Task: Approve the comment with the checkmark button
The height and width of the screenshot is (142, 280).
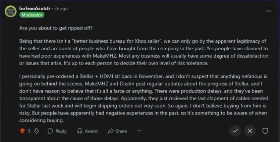Action: pos(235,131)
